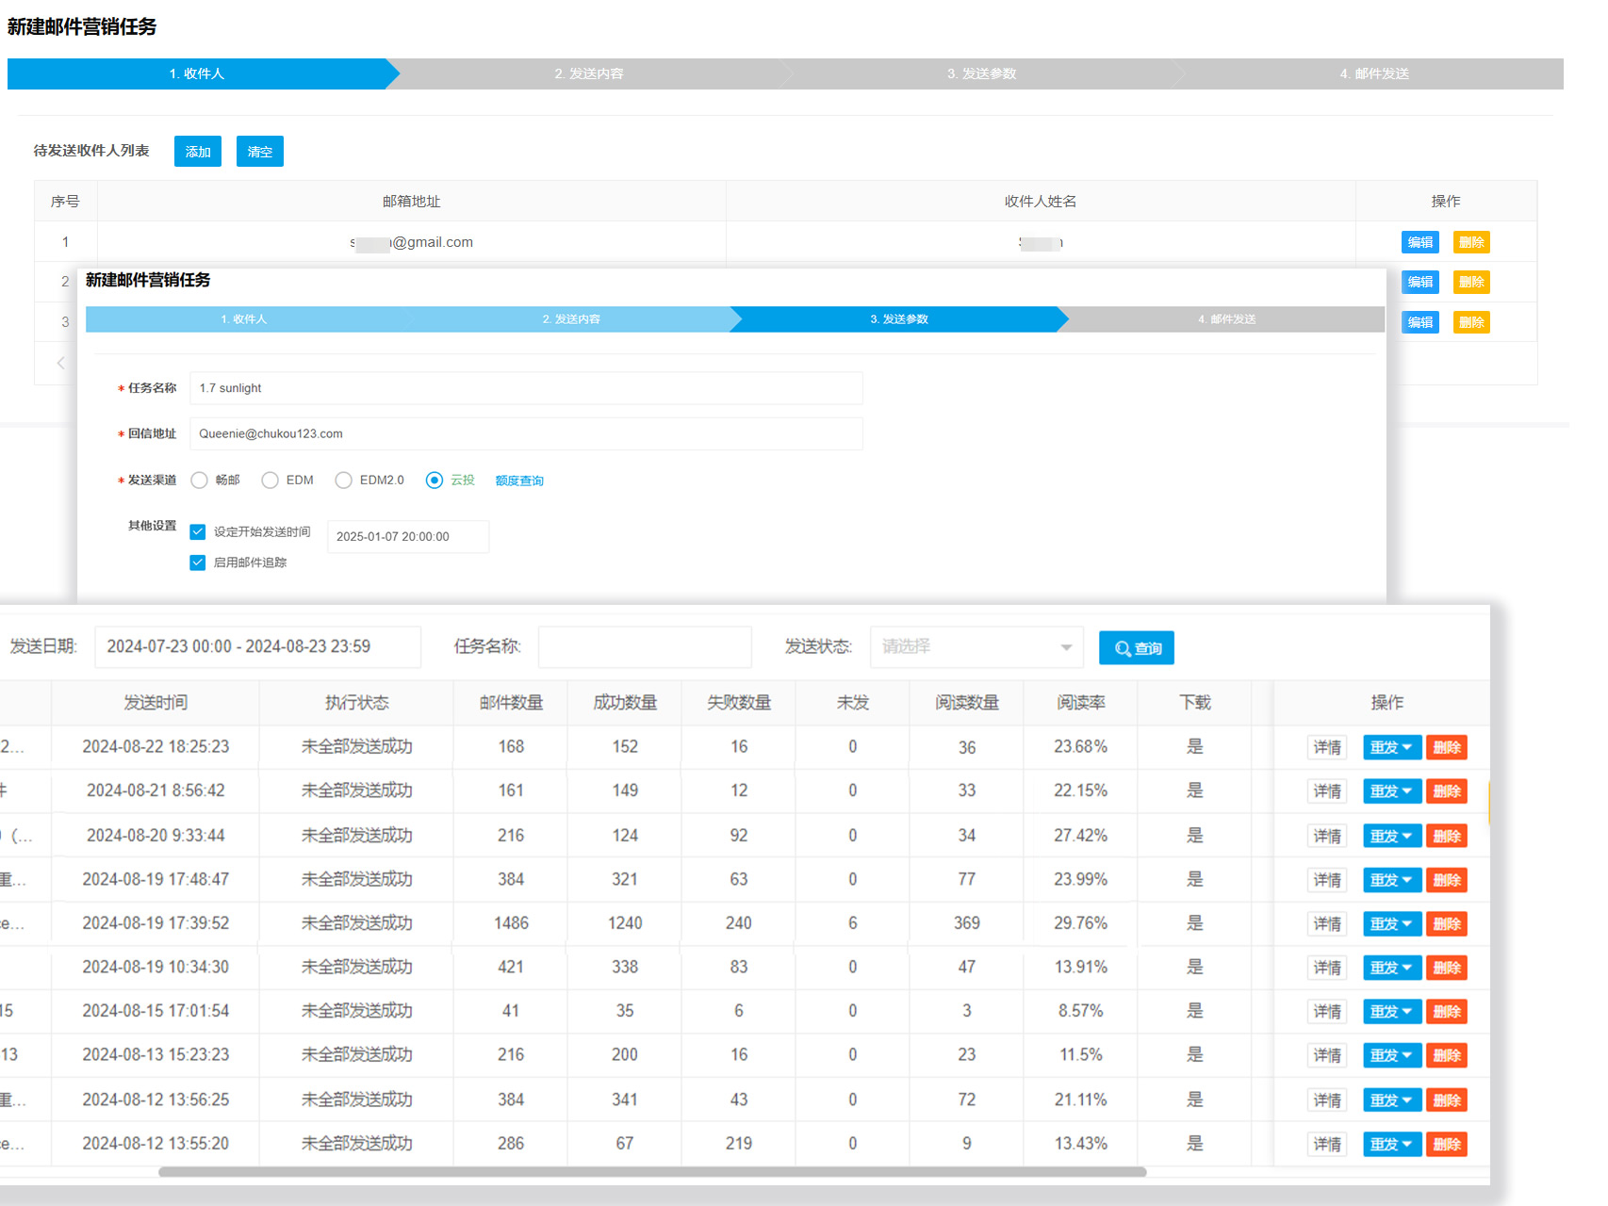Go to 1. 收件人 step in overlay panel
Image resolution: width=1608 pixels, height=1206 pixels.
tap(244, 319)
